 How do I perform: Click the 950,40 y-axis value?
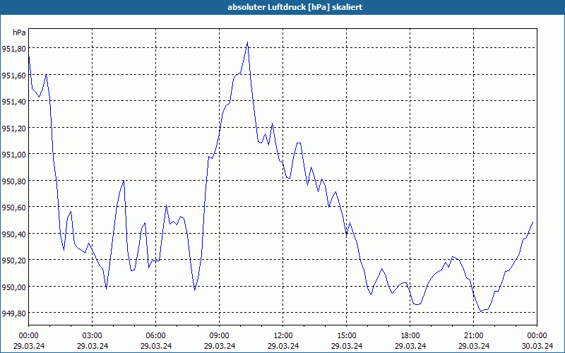(13, 234)
